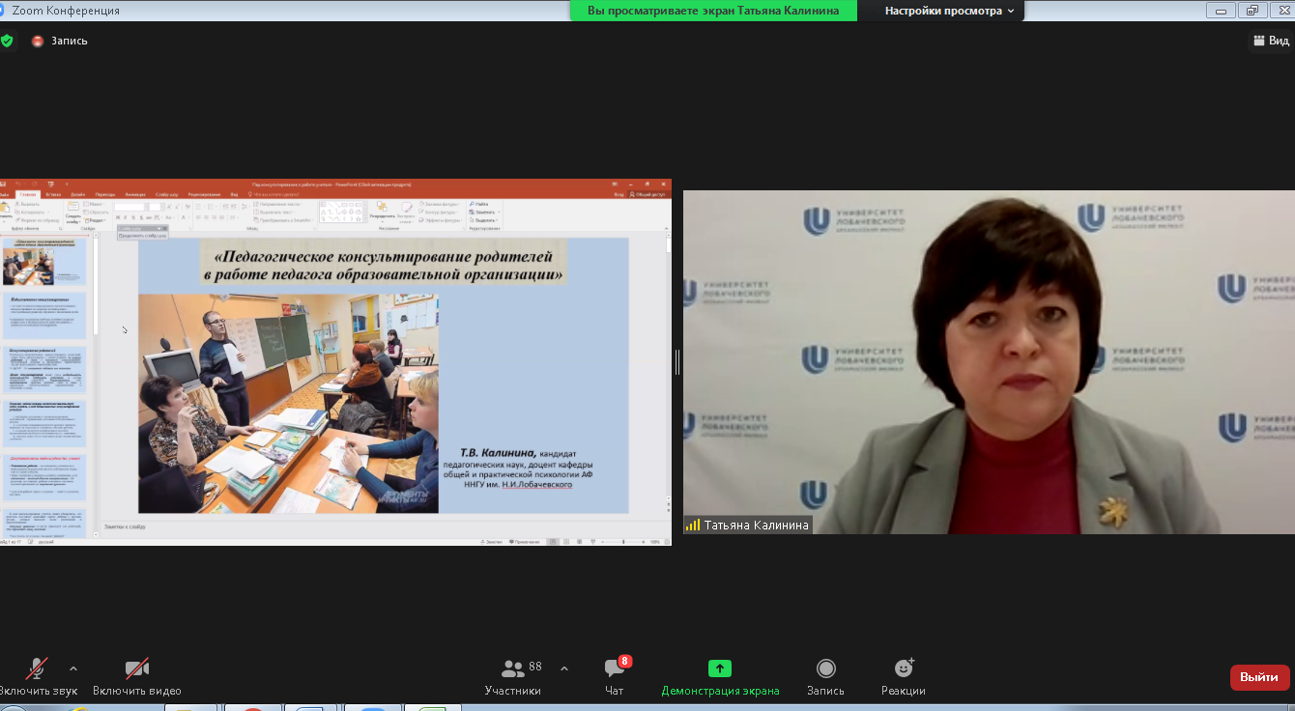Open the Переходы ribbon tab
This screenshot has height=711, width=1295.
104,194
